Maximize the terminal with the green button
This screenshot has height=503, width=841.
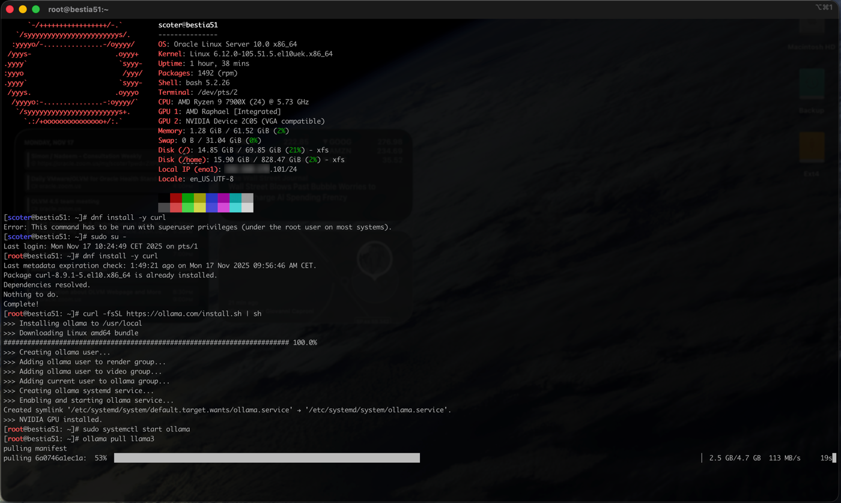click(x=36, y=9)
